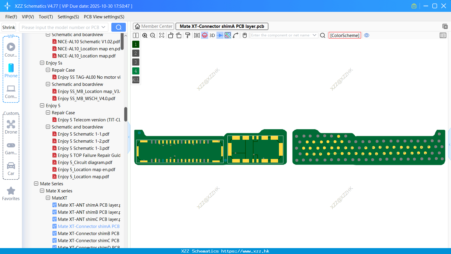The width and height of the screenshot is (451, 254).
Task: Click the Shrink button
Action: click(9, 27)
